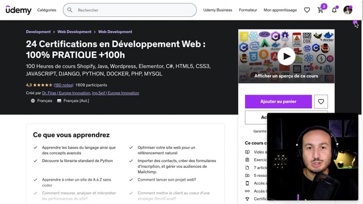This screenshot has width=363, height=204.
Task: Open the notifications bell
Action: pos(334,10)
